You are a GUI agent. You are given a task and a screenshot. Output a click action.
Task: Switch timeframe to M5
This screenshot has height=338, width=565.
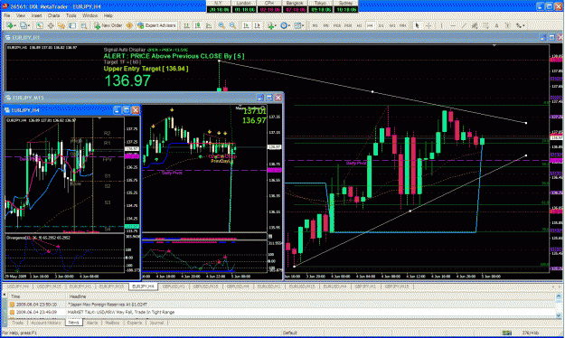[x=325, y=25]
